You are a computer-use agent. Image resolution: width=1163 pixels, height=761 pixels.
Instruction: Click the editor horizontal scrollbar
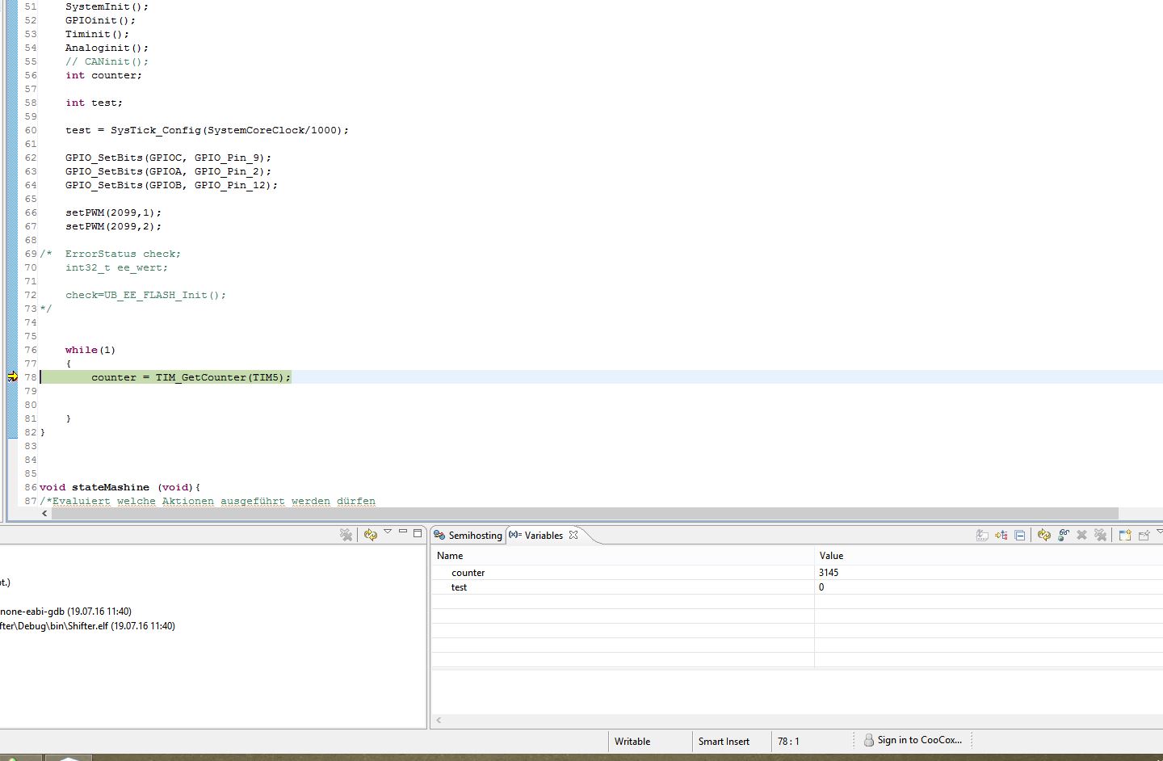[585, 514]
